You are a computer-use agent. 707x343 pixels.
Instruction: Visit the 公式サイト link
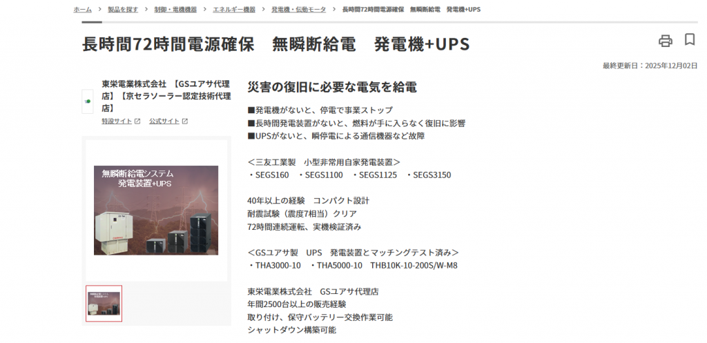164,121
